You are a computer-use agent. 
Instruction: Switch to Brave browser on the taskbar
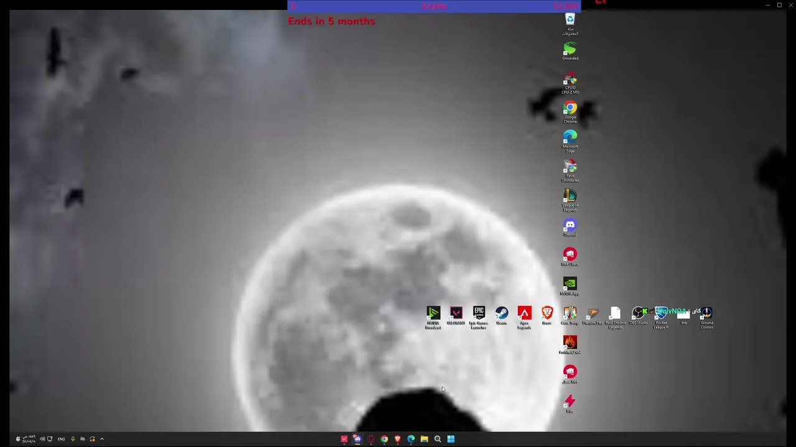pos(397,439)
